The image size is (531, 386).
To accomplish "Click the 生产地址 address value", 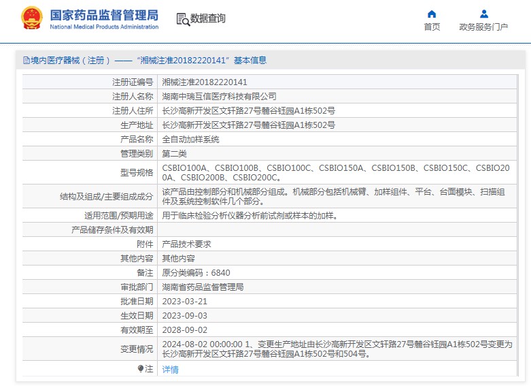I will tap(249, 125).
